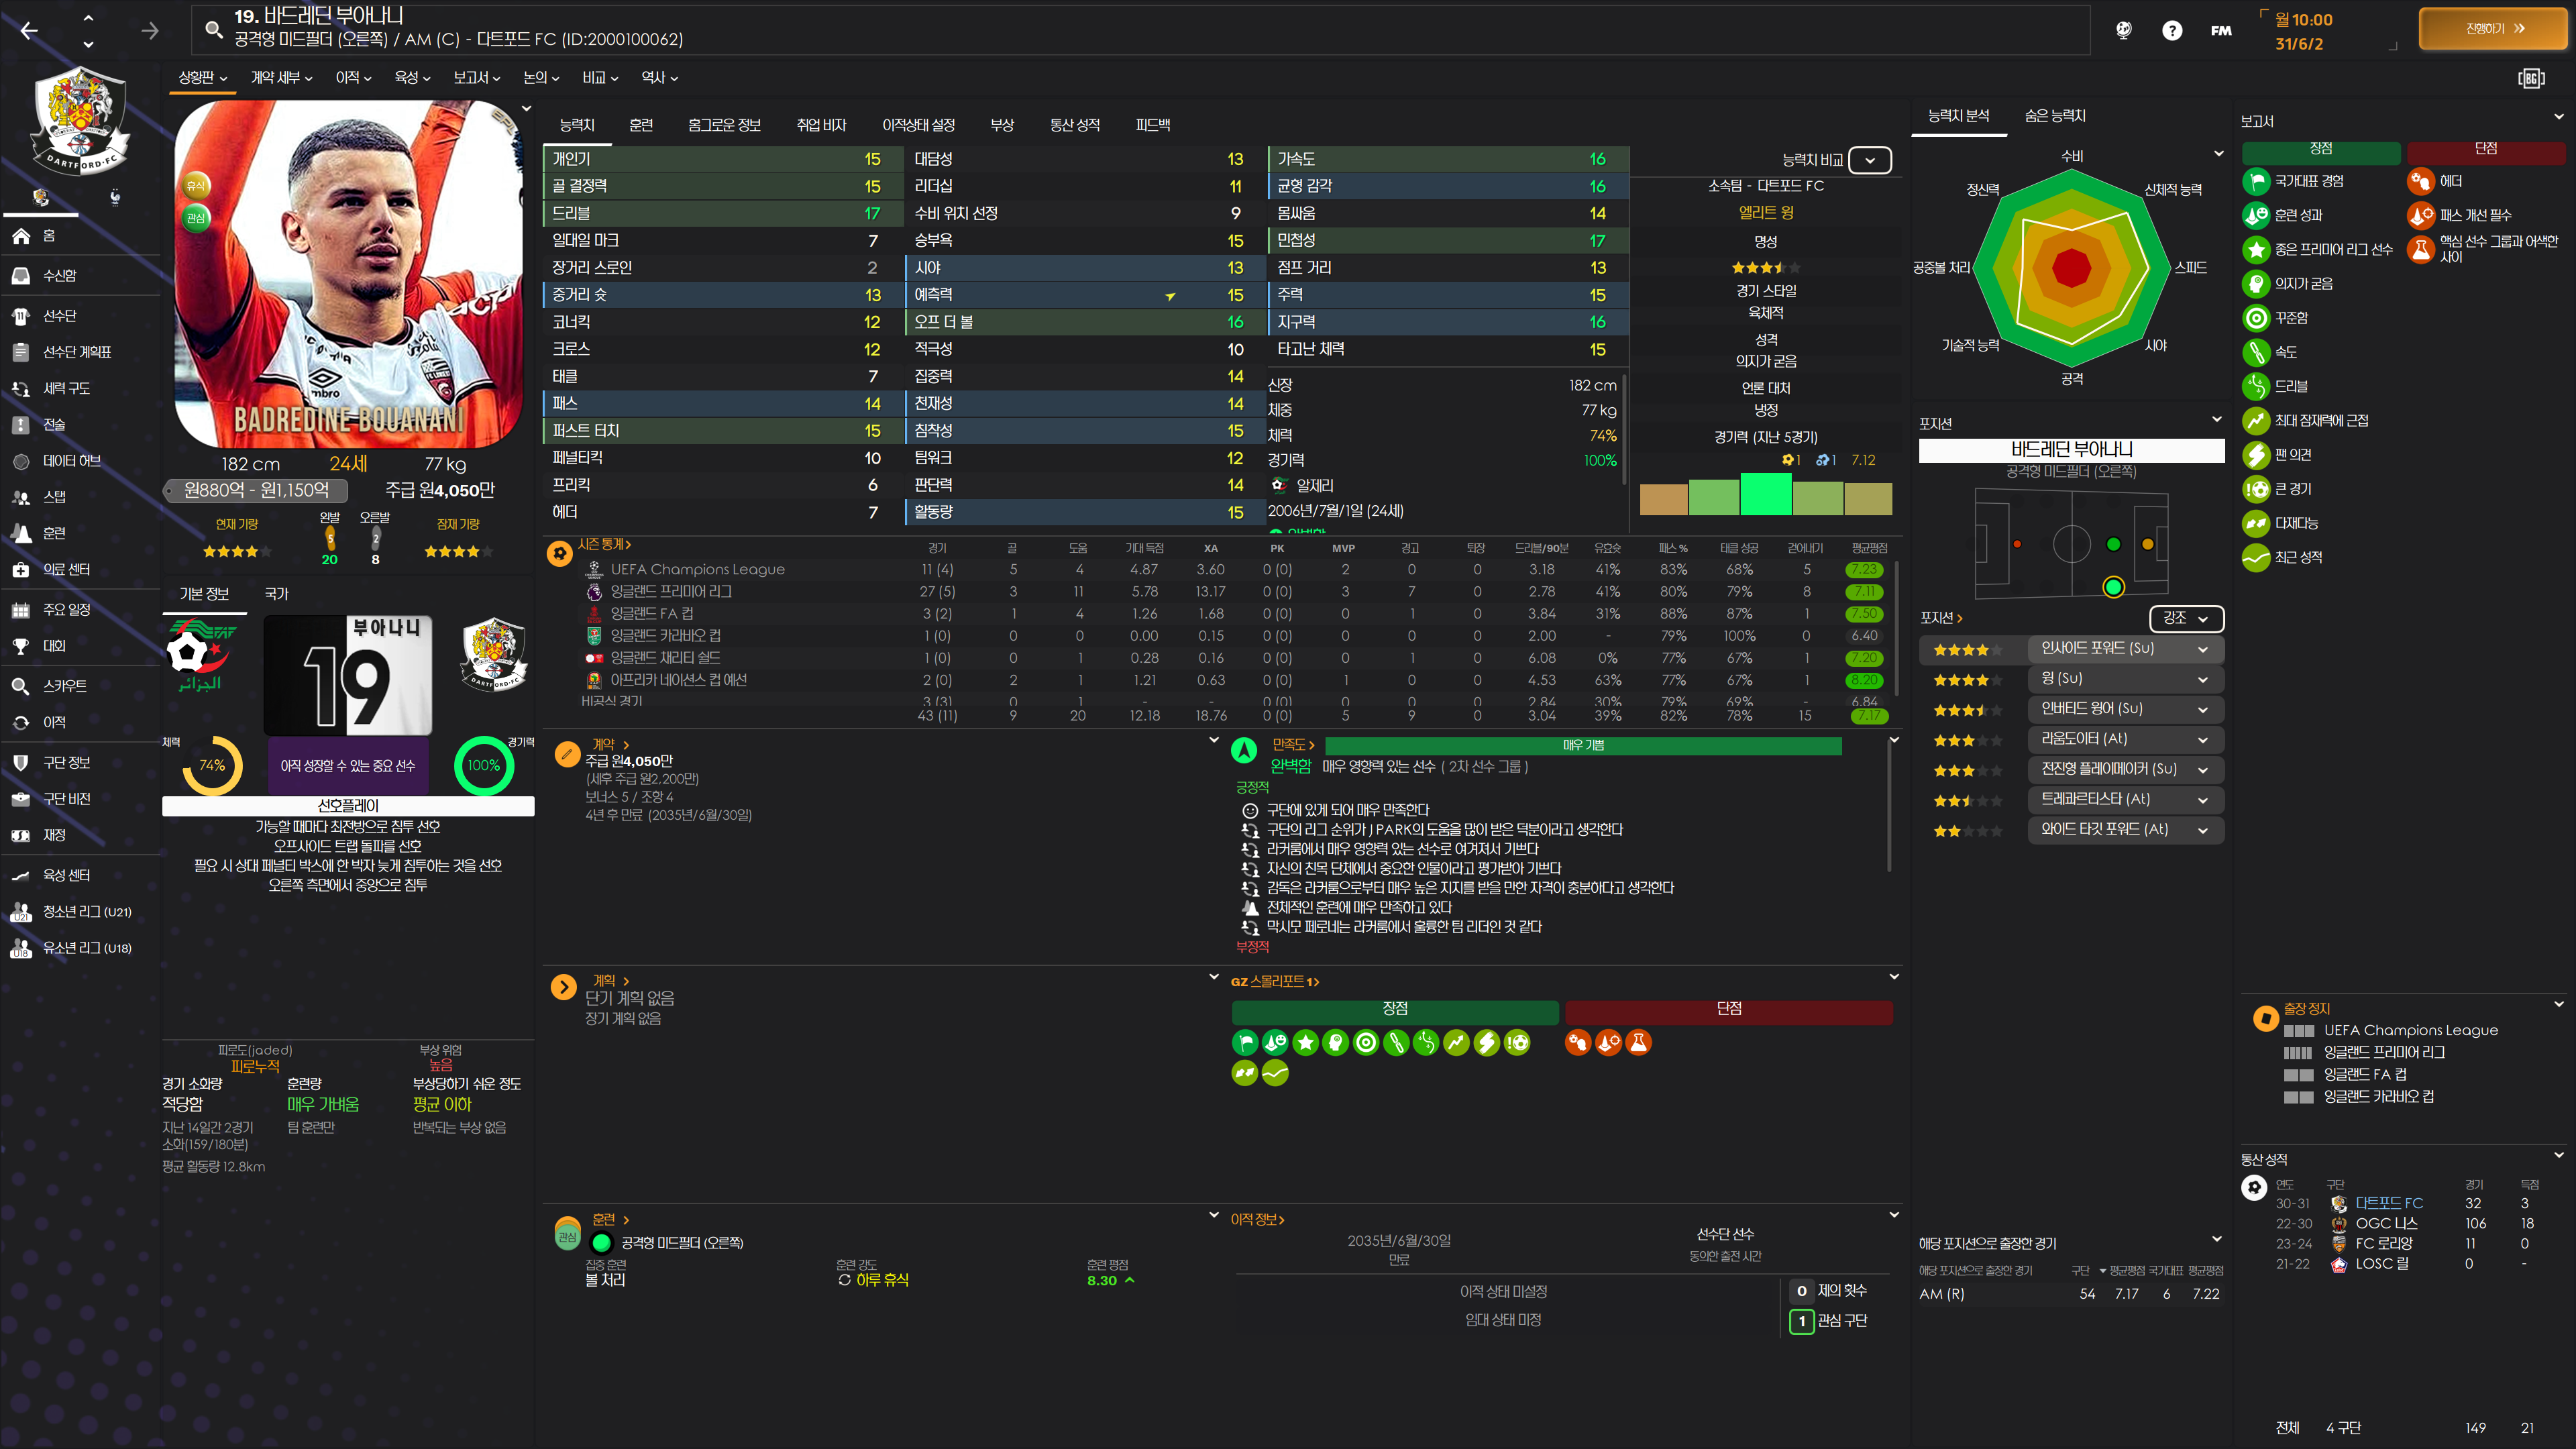Open the 능력치 비교 dropdown
The image size is (2576, 1449).
(1870, 160)
